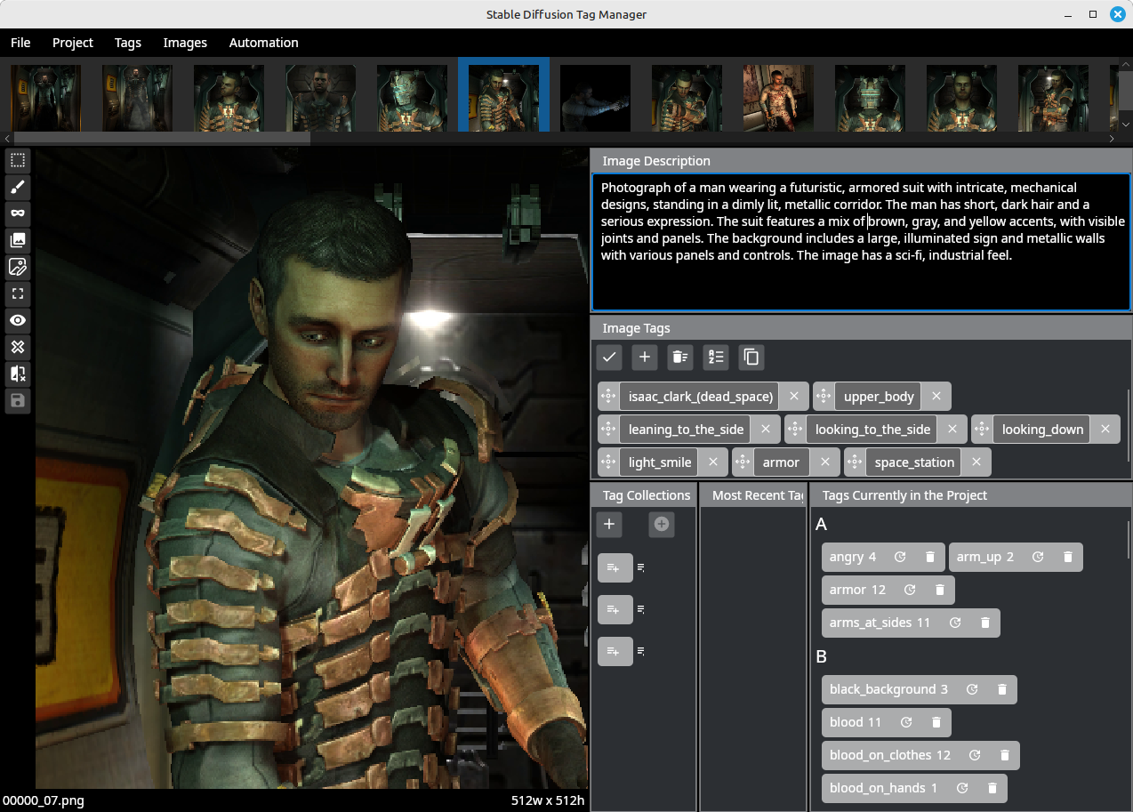Select the dark thumbnail with blue figure
The width and height of the screenshot is (1133, 812).
point(595,97)
